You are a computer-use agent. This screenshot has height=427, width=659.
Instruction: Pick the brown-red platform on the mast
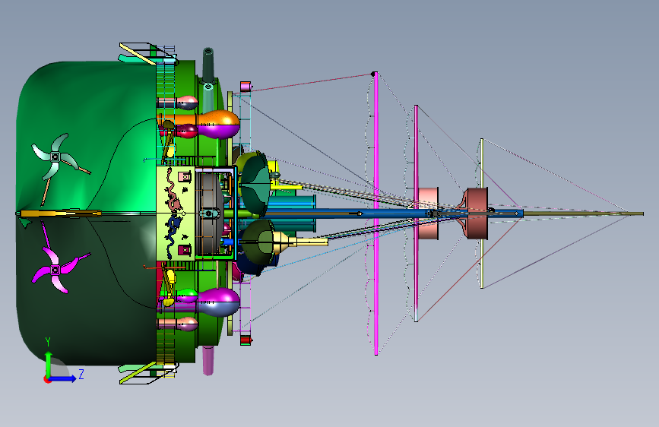coord(477,214)
